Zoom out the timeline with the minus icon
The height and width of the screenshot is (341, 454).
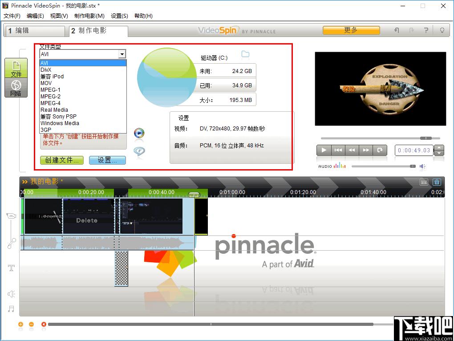(x=31, y=324)
